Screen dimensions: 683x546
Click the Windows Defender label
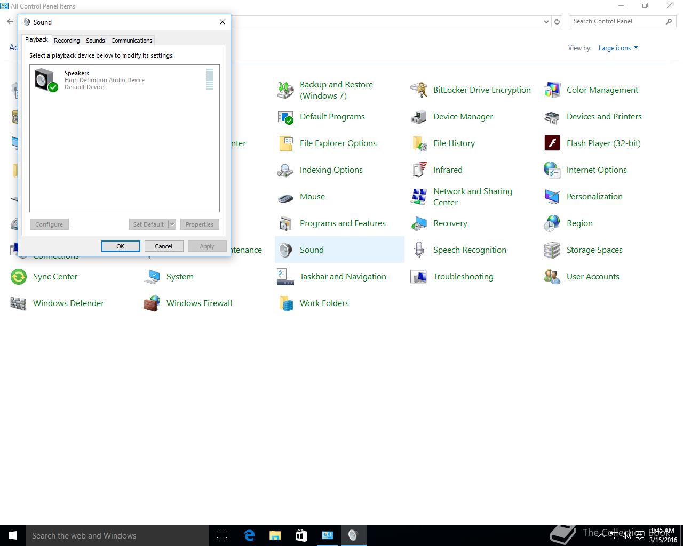pyautogui.click(x=68, y=303)
